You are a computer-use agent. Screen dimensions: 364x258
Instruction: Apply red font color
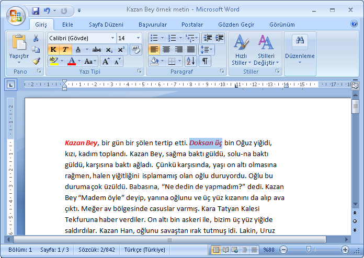click(72, 61)
